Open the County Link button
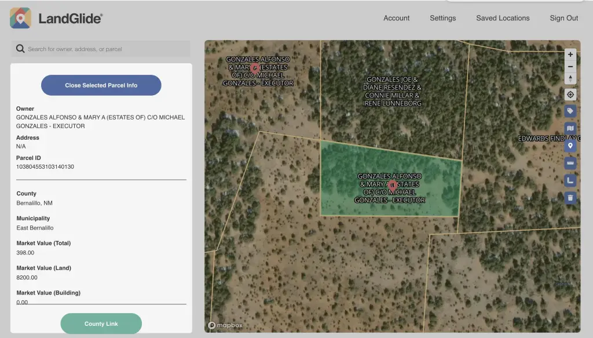This screenshot has height=338, width=593. [x=101, y=324]
